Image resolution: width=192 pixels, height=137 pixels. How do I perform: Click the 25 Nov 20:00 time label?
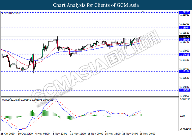tap(148, 134)
